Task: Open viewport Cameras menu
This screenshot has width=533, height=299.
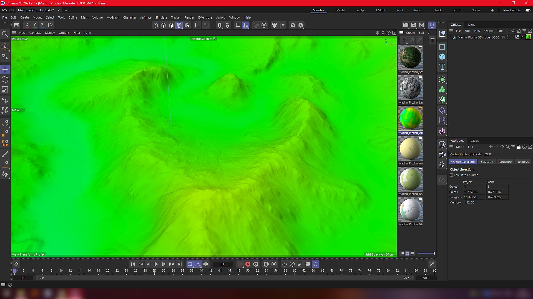Action: click(x=35, y=33)
